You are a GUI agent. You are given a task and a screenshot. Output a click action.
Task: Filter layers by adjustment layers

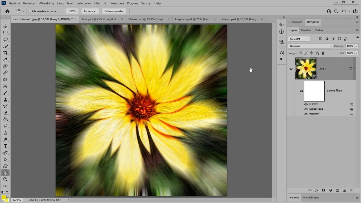point(327,39)
